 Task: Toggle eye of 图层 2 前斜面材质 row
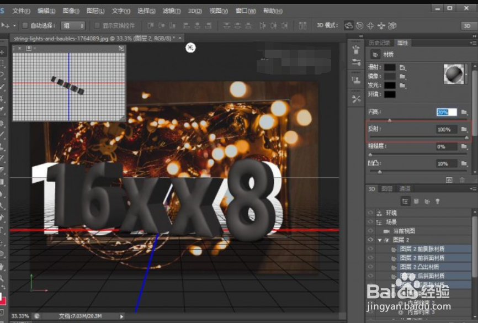(x=370, y=258)
